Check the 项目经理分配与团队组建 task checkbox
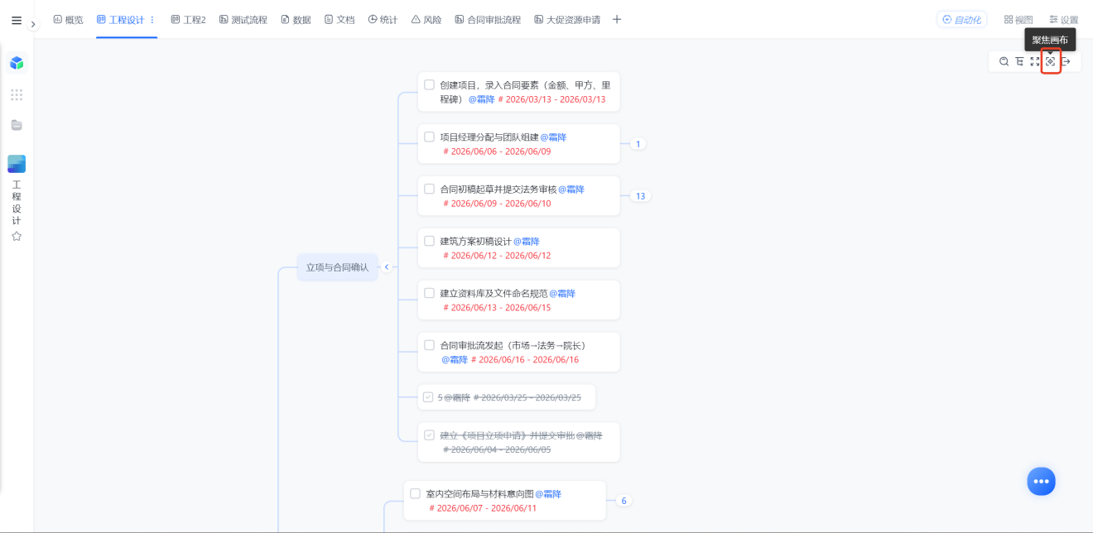This screenshot has height=533, width=1093. click(429, 137)
